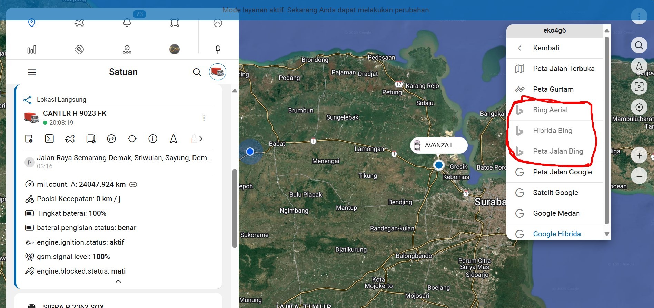This screenshot has height=308, width=654.
Task: Click Kembali to go back
Action: pyautogui.click(x=546, y=48)
